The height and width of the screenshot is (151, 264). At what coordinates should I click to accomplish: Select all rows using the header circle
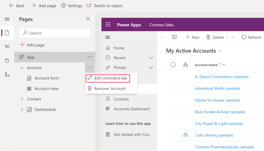pos(173,65)
